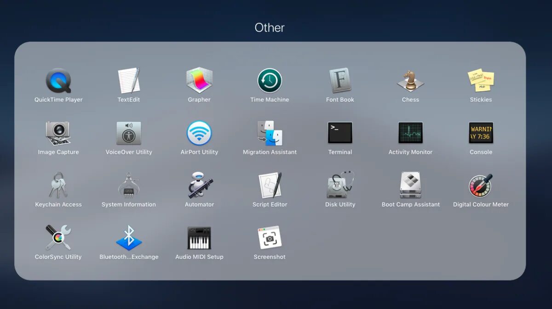The width and height of the screenshot is (552, 309).
Task: Open the VoiceOver Utility icon
Action: coord(129,134)
